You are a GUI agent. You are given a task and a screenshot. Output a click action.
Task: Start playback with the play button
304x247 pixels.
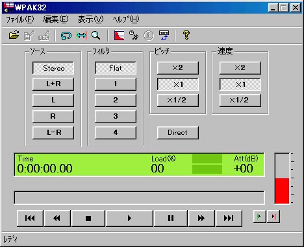point(129,218)
